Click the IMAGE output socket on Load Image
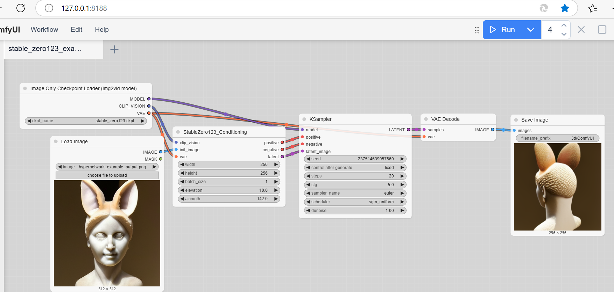The height and width of the screenshot is (292, 614). click(x=161, y=152)
